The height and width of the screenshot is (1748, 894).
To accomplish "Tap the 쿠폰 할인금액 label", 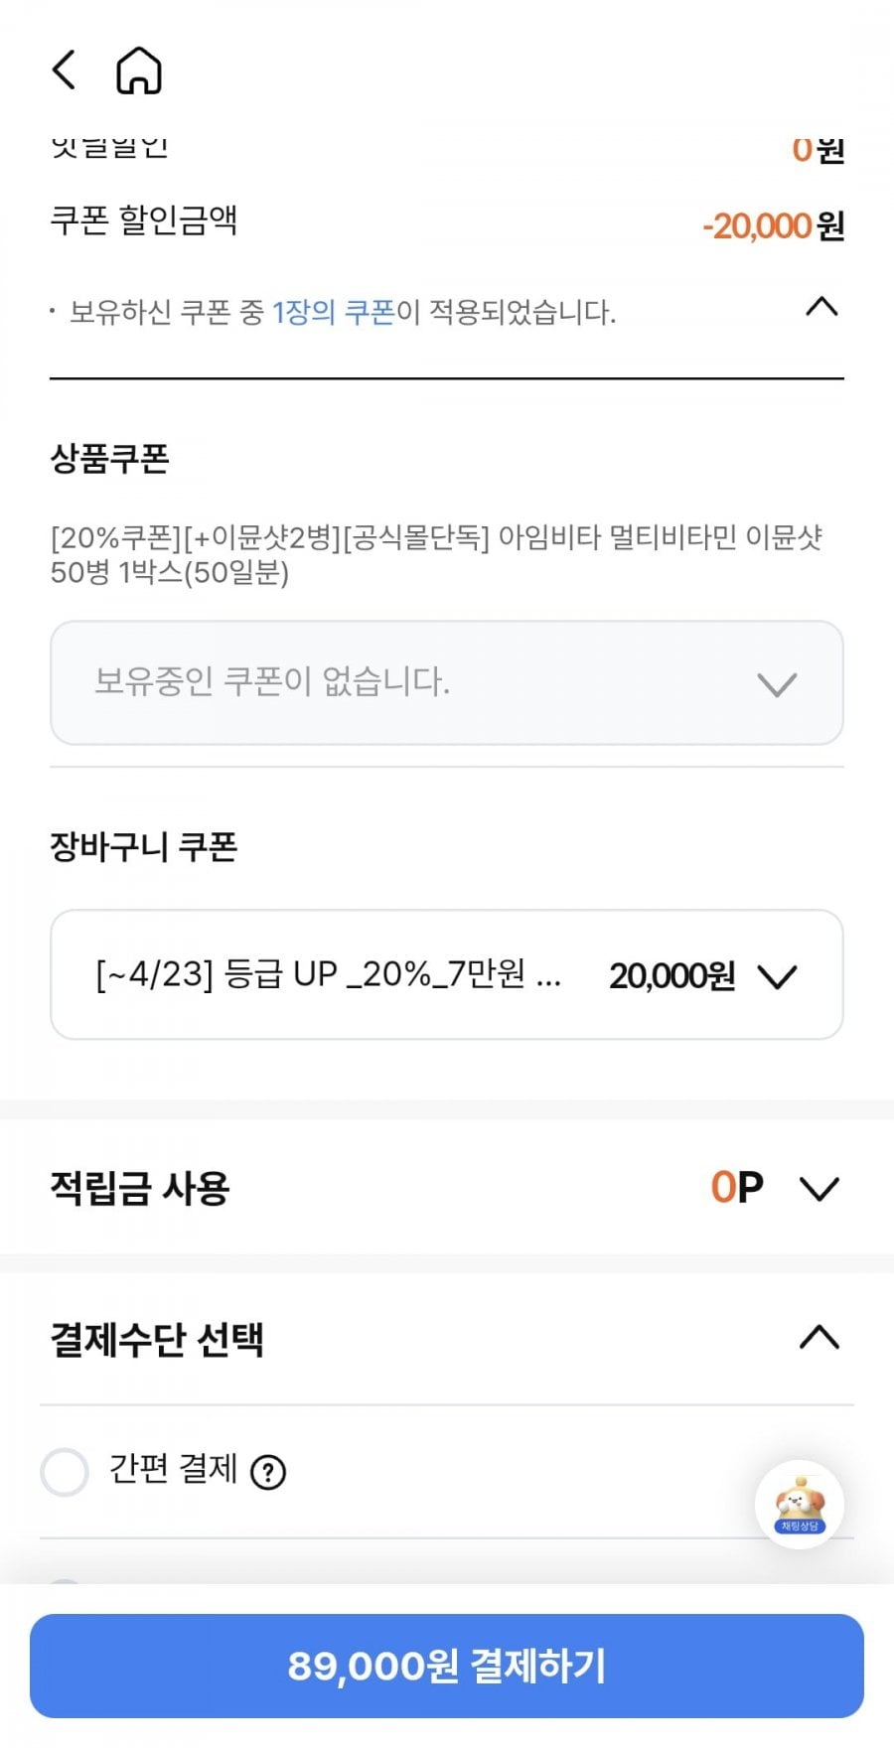I will click(144, 219).
